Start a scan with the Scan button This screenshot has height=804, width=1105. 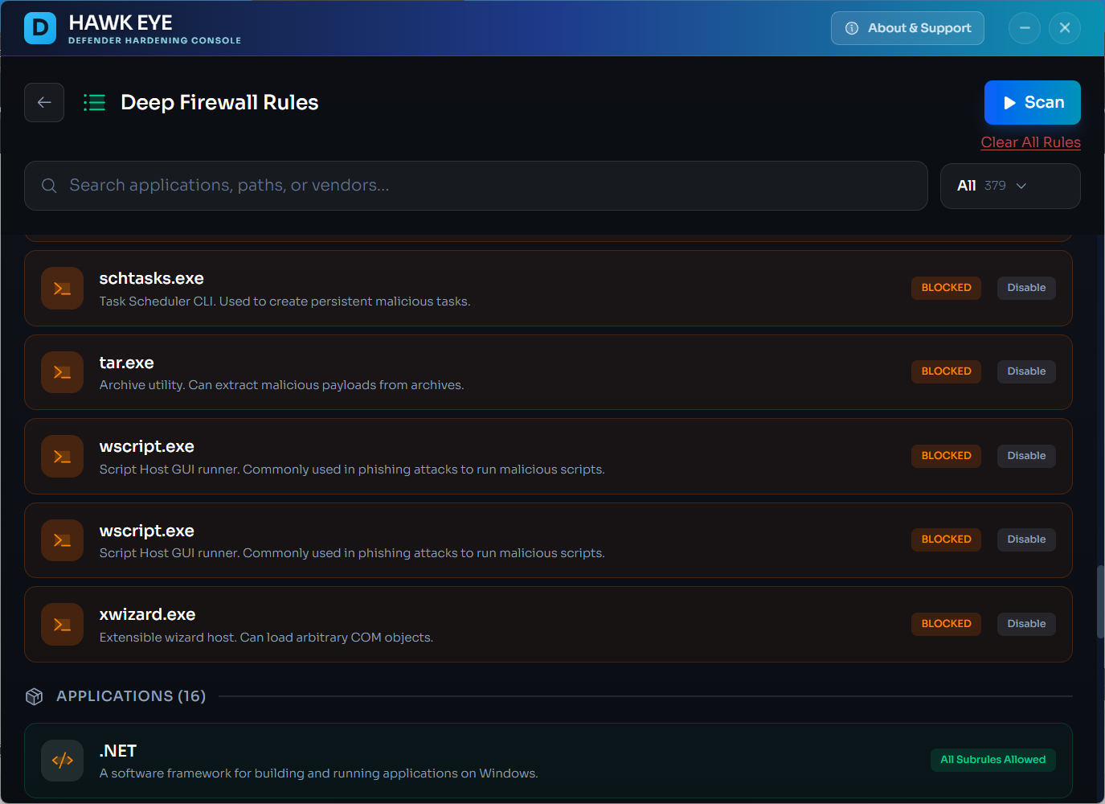tap(1032, 102)
